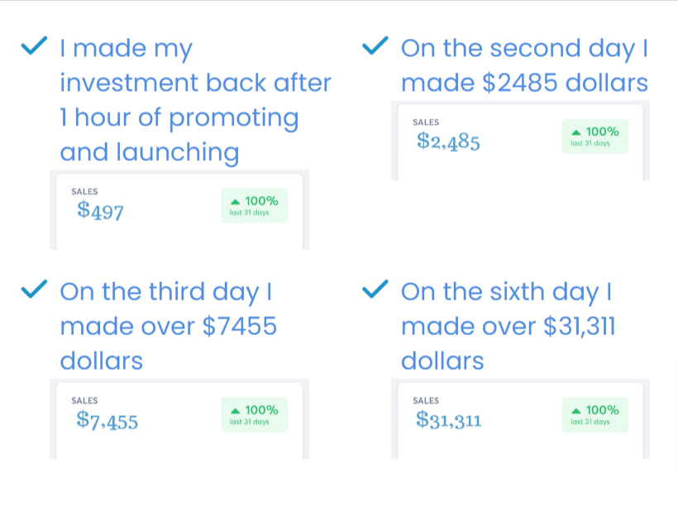
Task: Click "last 31 days" in the $31,311 card
Action: tap(590, 422)
